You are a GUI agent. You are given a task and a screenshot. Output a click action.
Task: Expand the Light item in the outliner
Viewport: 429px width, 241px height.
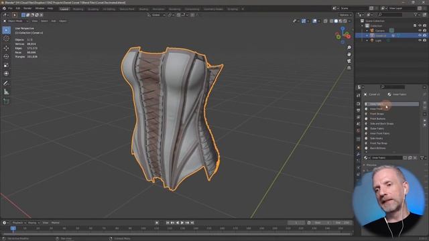pos(367,40)
